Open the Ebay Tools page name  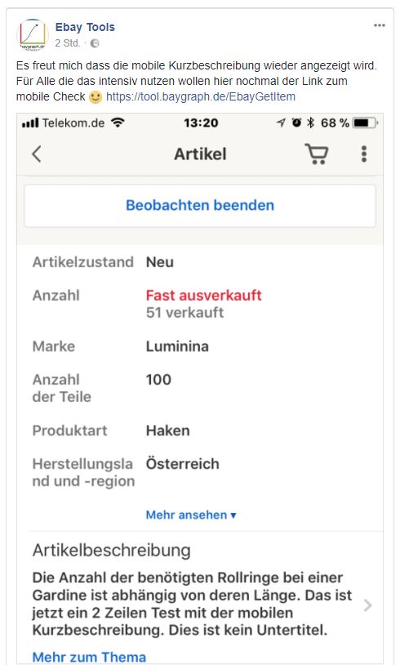coord(85,27)
